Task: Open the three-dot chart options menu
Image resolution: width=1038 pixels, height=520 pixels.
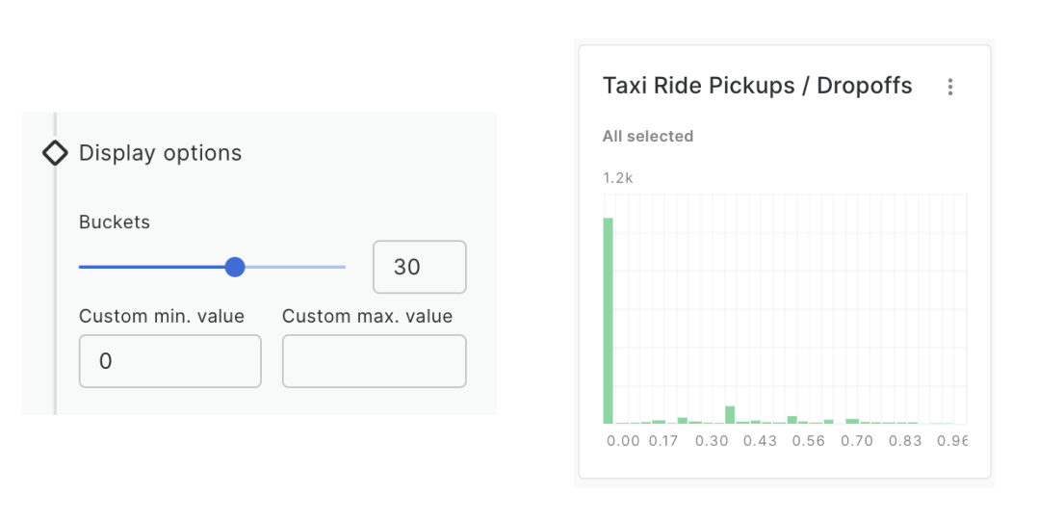Action: tap(949, 87)
